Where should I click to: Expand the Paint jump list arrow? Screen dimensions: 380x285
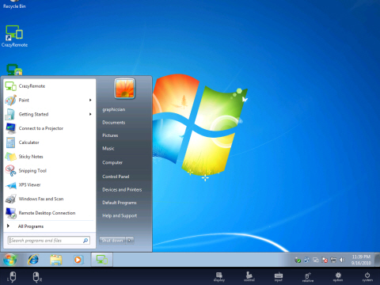click(x=90, y=100)
